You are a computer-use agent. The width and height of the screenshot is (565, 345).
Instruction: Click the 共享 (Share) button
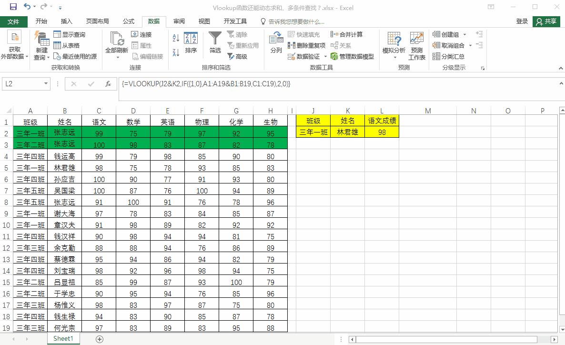(546, 21)
